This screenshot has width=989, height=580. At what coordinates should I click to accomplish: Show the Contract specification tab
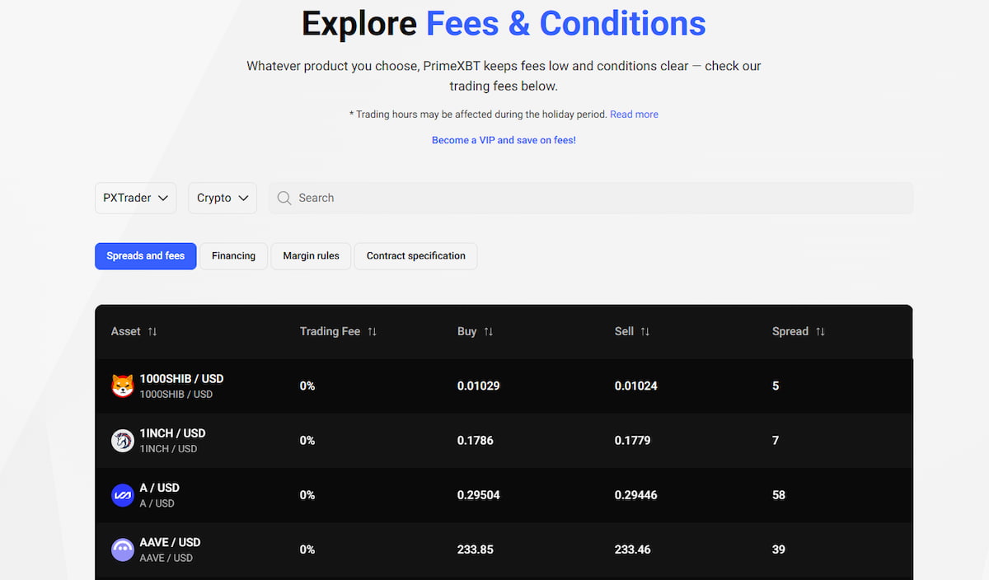[415, 255]
